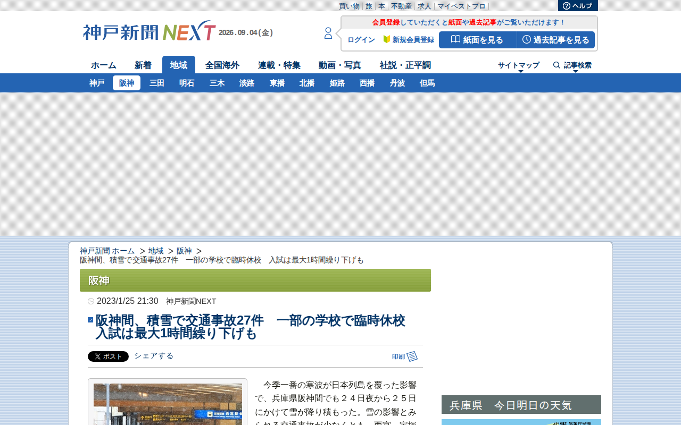Open the paper view book icon button
Image resolution: width=681 pixels, height=425 pixels.
pos(478,40)
